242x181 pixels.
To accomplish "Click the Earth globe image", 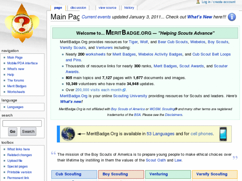I will [x=68, y=134].
